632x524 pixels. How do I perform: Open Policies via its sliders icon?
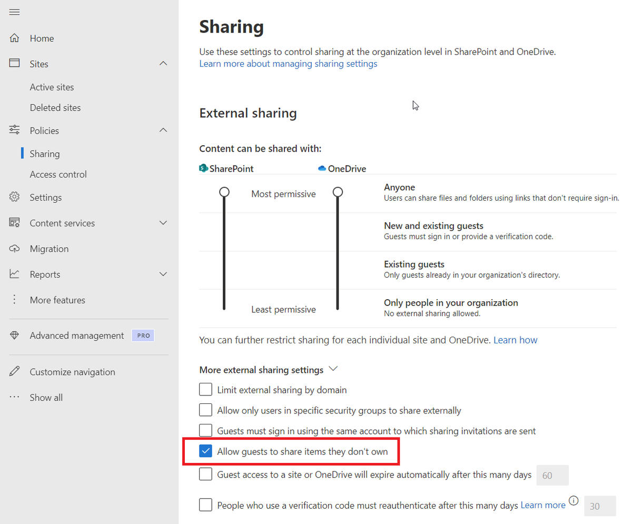15,130
